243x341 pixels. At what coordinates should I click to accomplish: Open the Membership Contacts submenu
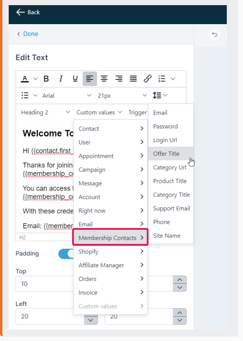pos(110,238)
